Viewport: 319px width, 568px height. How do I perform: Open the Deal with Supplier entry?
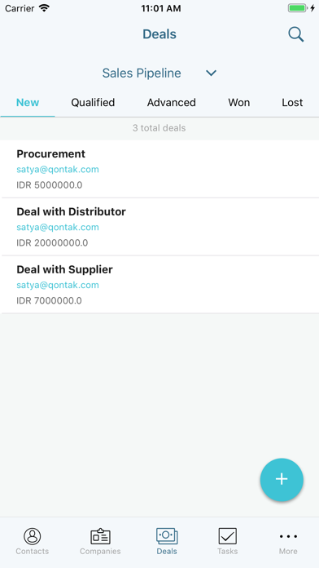pyautogui.click(x=159, y=285)
